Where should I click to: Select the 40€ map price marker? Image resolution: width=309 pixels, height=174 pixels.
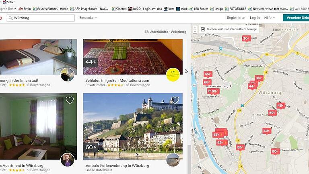(267, 131)
